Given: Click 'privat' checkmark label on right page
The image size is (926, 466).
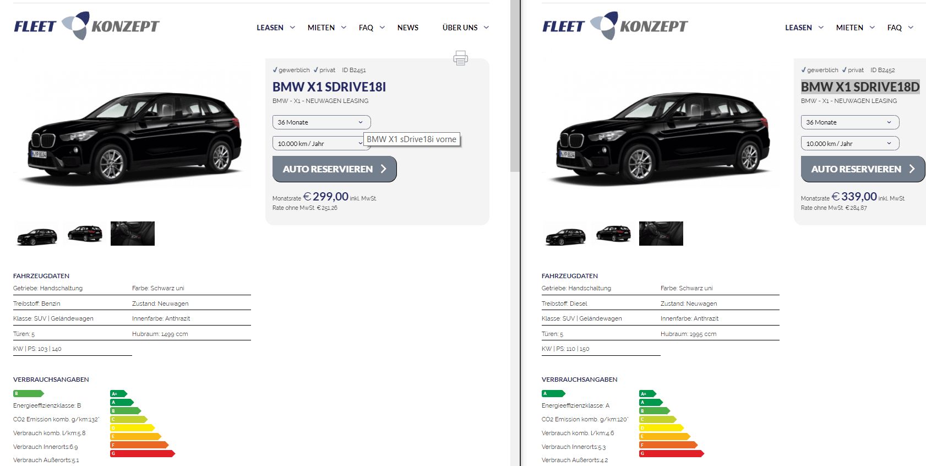Looking at the screenshot, I should pyautogui.click(x=853, y=70).
